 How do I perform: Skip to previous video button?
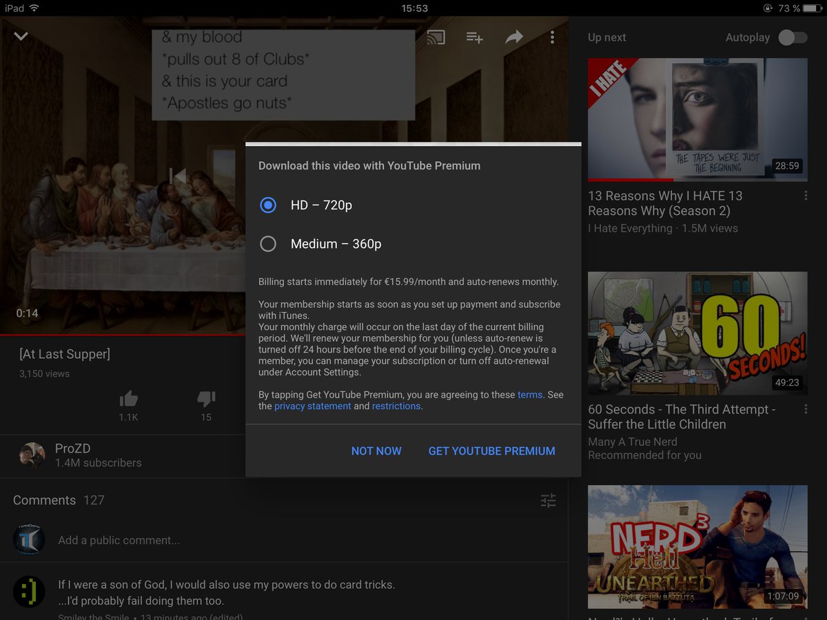178,176
